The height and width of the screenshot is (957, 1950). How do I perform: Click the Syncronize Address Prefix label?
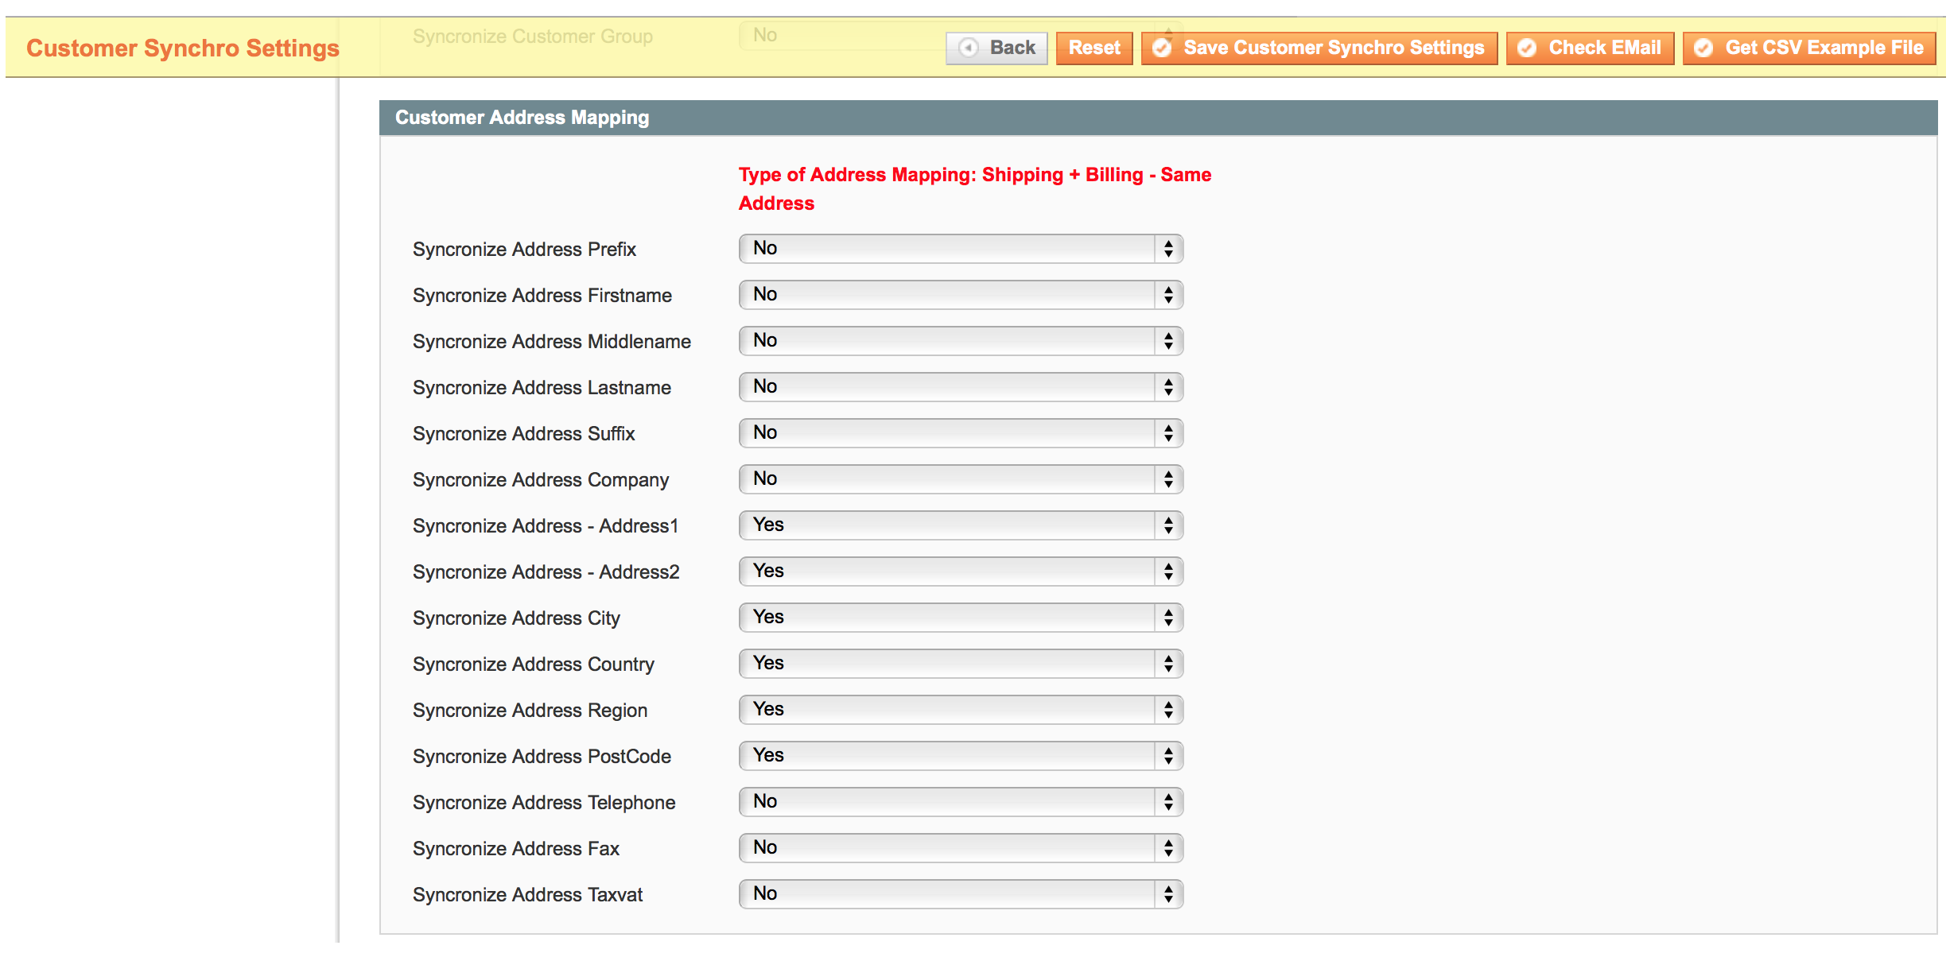click(524, 250)
